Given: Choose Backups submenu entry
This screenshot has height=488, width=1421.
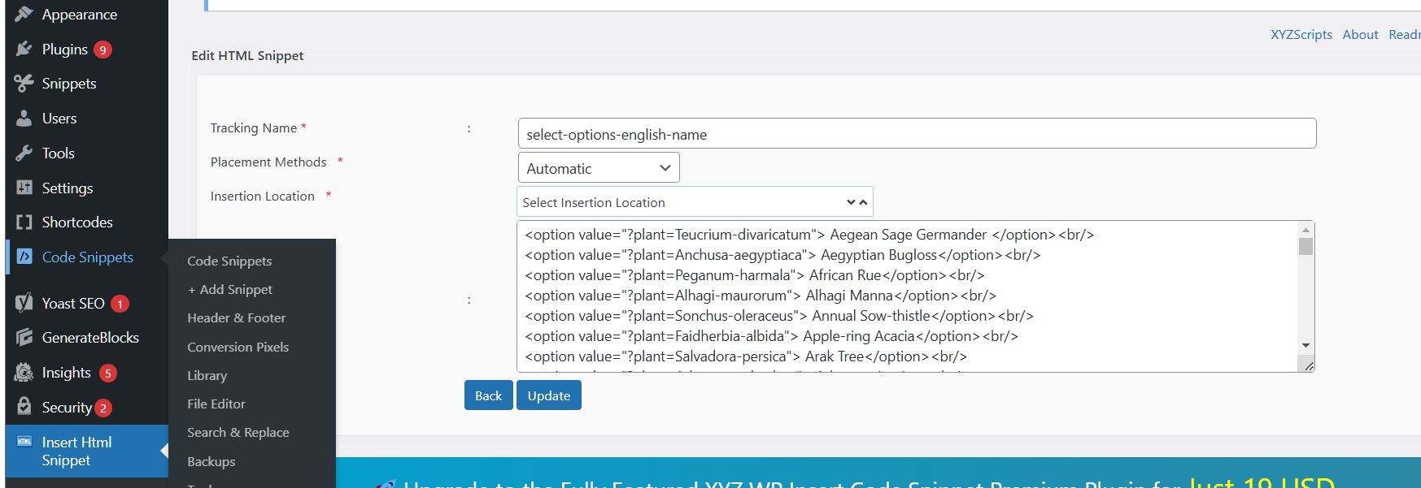Looking at the screenshot, I should tap(211, 461).
